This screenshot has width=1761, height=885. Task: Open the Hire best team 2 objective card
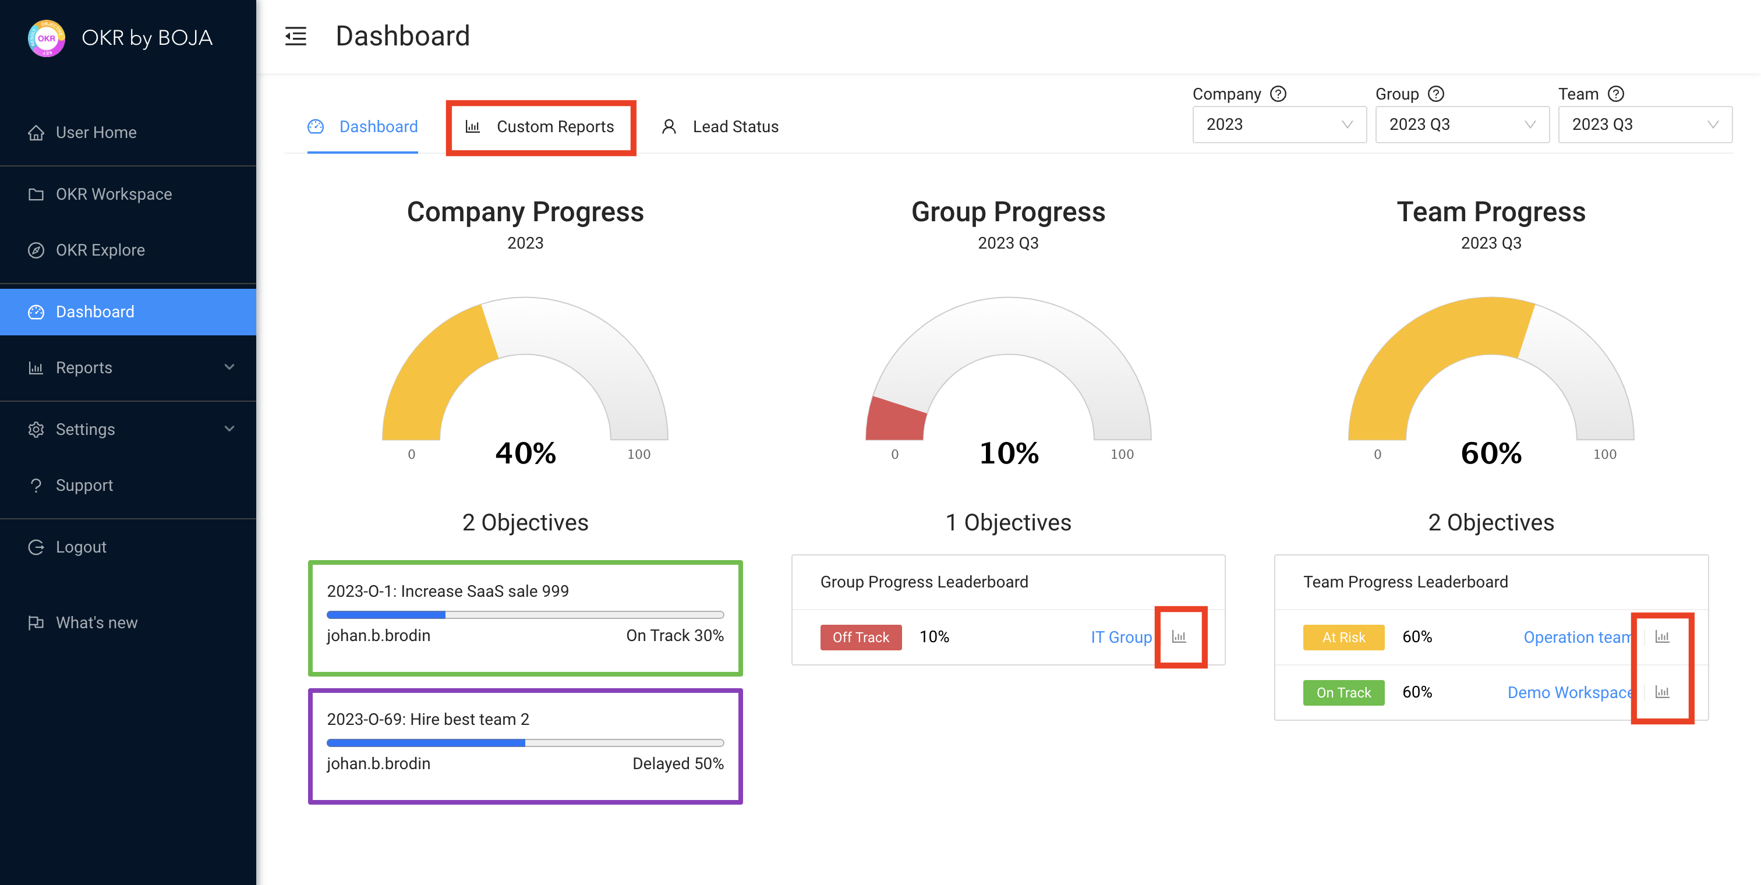pyautogui.click(x=524, y=746)
